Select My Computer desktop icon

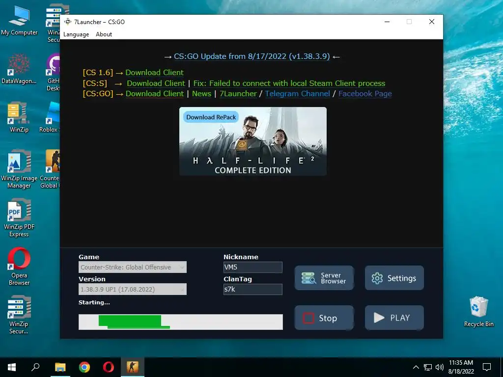pyautogui.click(x=19, y=21)
